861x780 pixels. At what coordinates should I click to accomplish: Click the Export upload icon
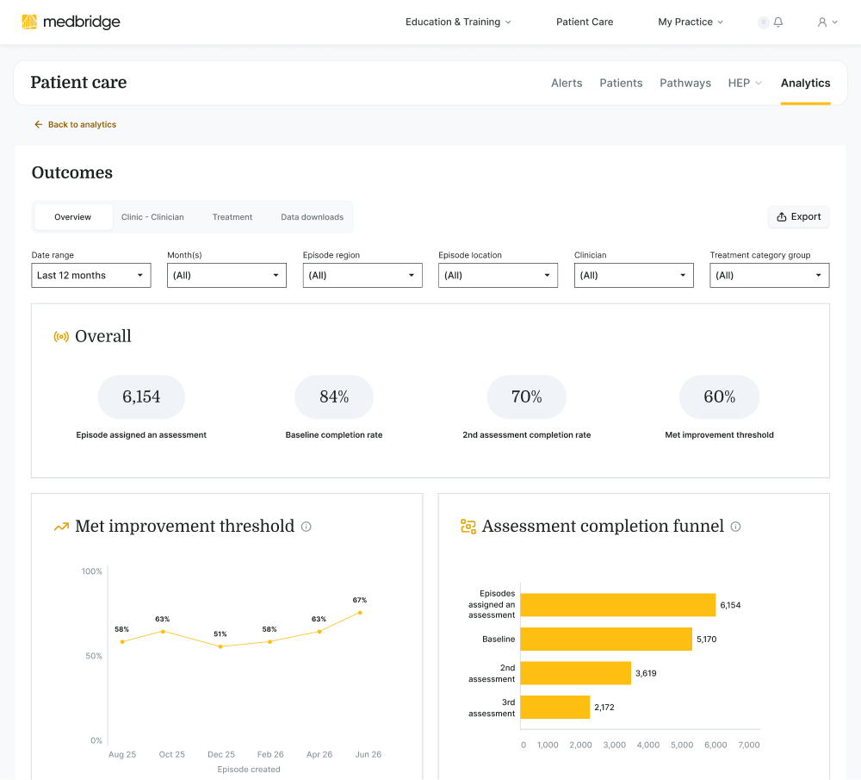pos(782,217)
